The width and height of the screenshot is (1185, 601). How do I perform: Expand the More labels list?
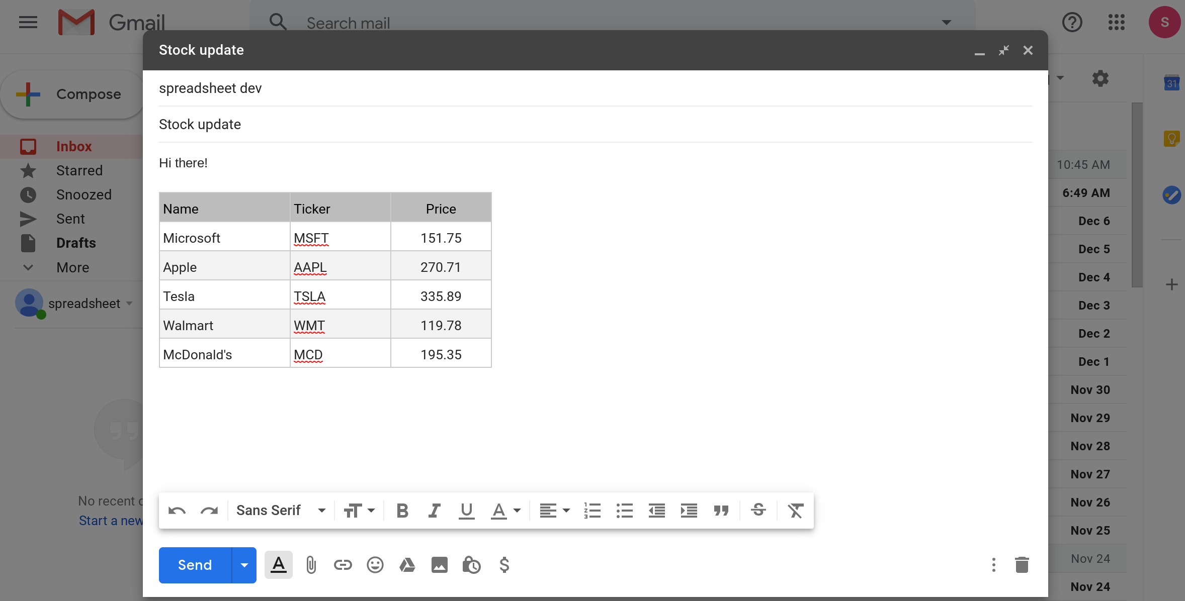[x=72, y=268]
